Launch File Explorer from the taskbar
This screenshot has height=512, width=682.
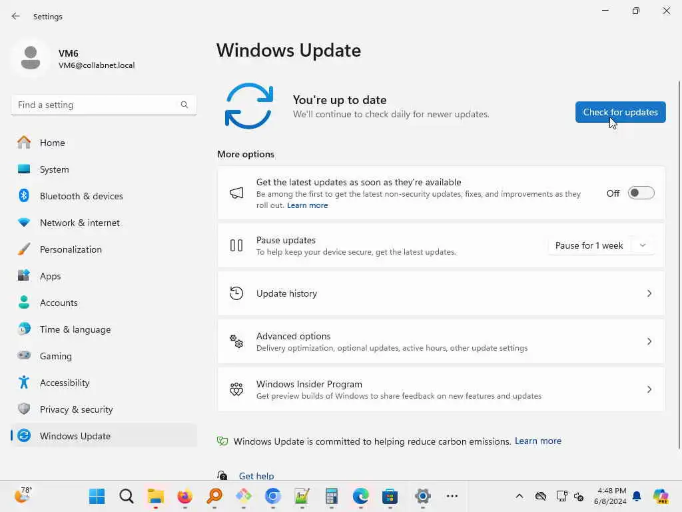pyautogui.click(x=155, y=496)
